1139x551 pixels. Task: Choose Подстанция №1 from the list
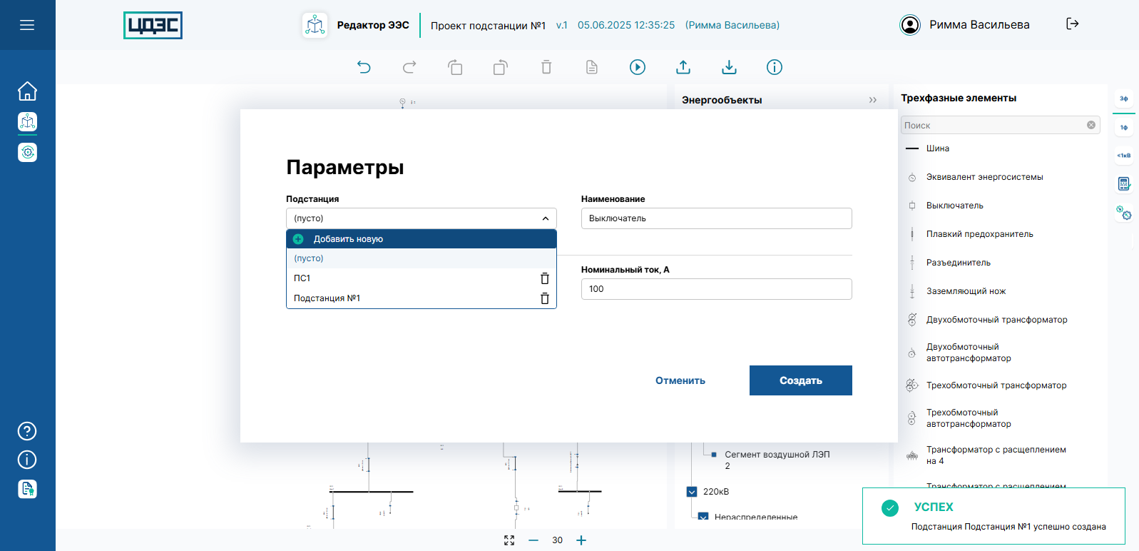pos(327,298)
